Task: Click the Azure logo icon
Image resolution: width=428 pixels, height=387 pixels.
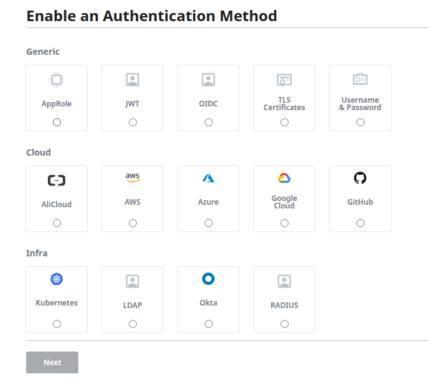Action: click(208, 178)
